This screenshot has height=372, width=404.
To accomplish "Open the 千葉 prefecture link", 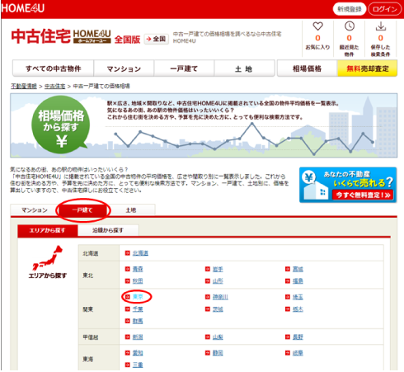I will click(138, 309).
